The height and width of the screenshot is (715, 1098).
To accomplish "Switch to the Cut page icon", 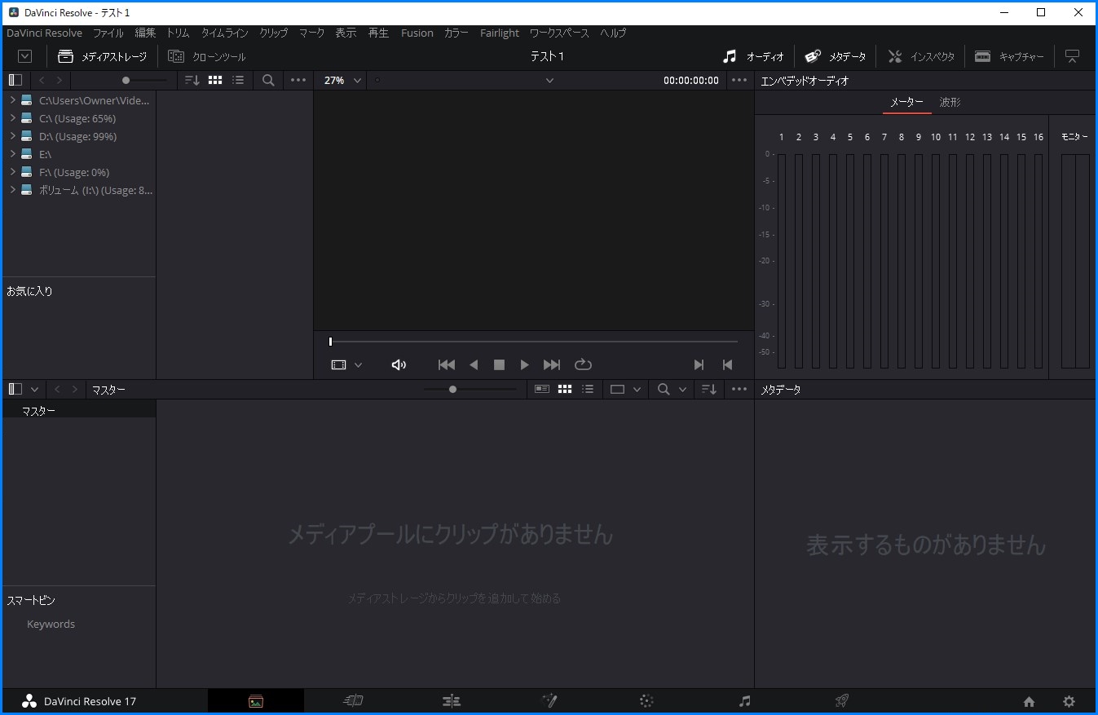I will [x=353, y=700].
